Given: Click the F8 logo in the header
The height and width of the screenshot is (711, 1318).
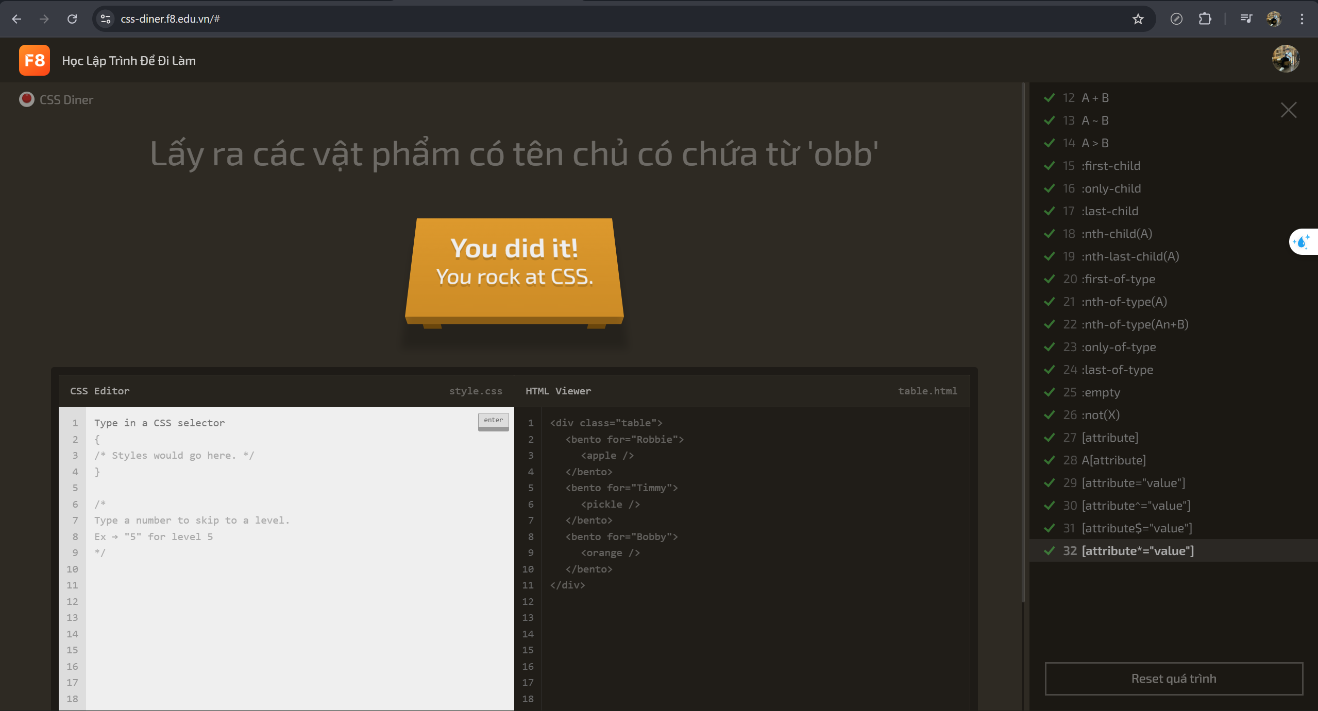Looking at the screenshot, I should [34, 60].
